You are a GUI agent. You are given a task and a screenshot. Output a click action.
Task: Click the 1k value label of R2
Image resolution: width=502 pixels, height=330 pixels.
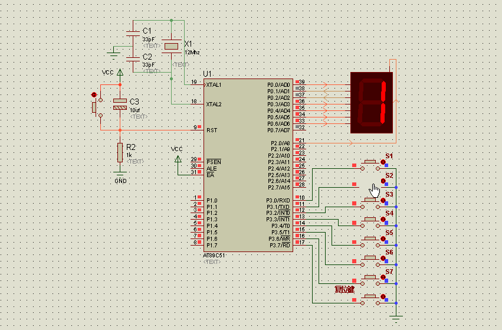pos(129,155)
